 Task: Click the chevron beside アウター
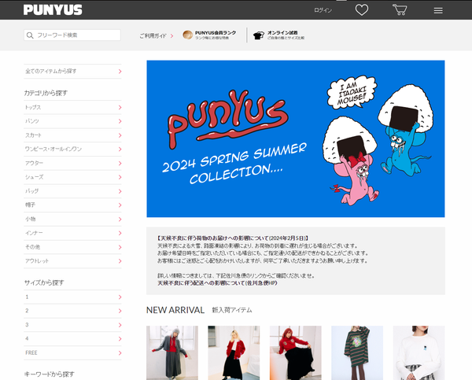(120, 163)
